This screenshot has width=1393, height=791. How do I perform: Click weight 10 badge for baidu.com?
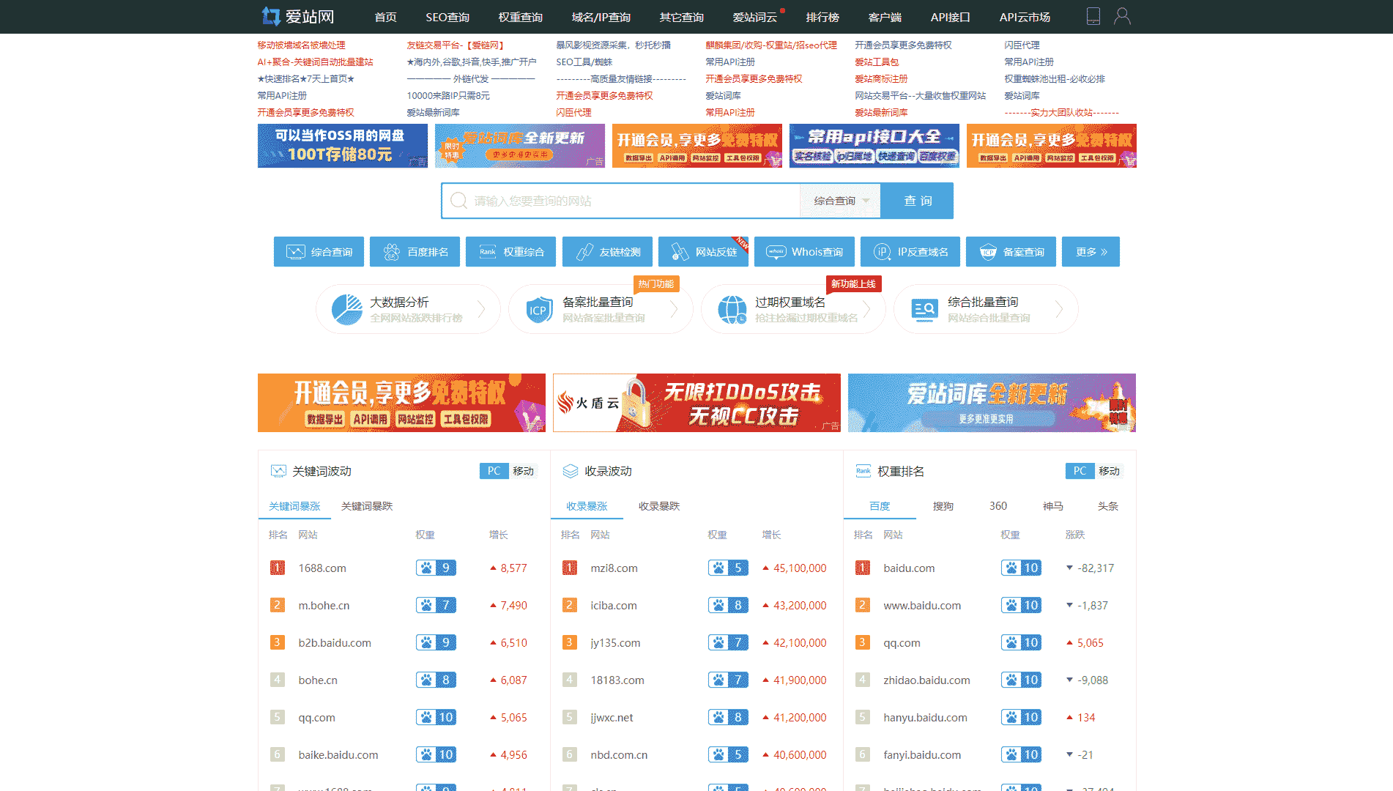[x=1021, y=568]
